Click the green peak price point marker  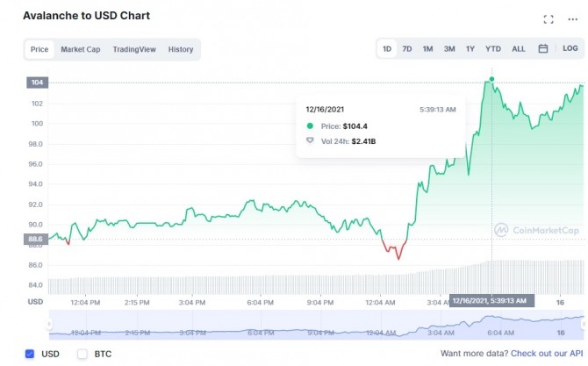491,79
